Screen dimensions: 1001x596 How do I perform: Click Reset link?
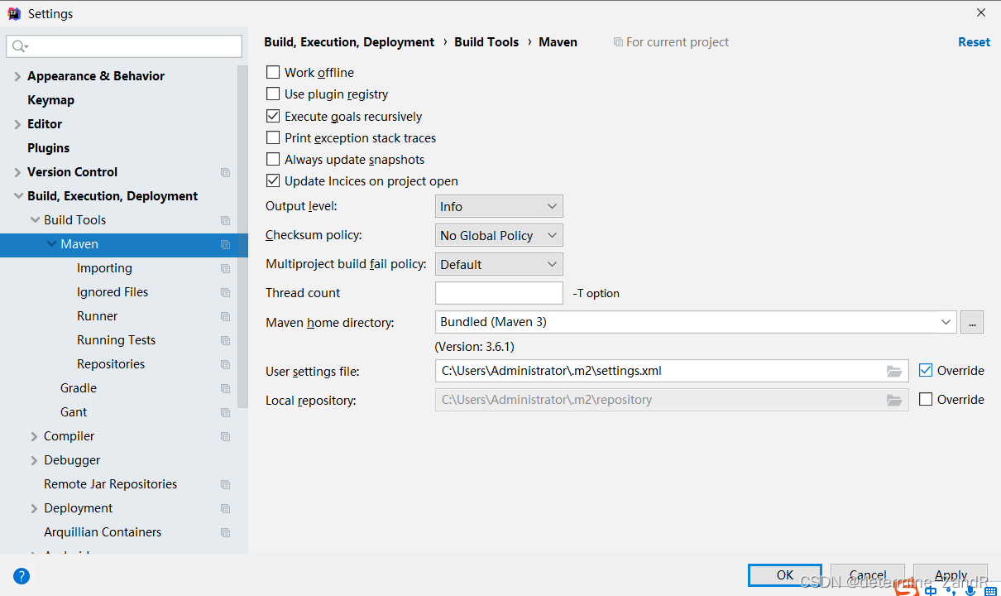[974, 42]
